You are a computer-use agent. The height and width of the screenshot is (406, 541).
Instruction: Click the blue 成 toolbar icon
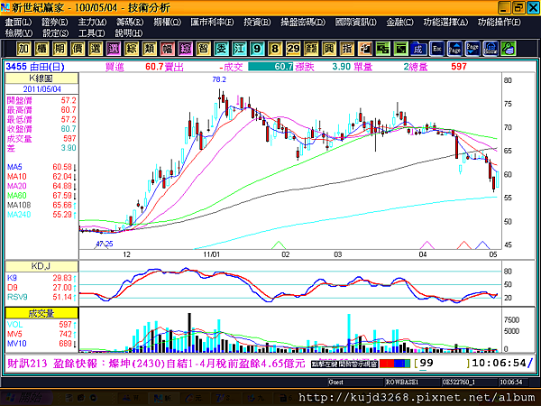(x=418, y=49)
